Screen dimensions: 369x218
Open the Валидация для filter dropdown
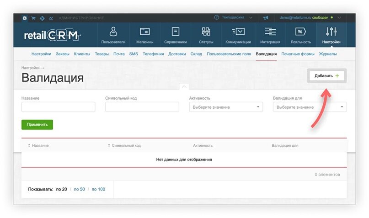click(310, 107)
